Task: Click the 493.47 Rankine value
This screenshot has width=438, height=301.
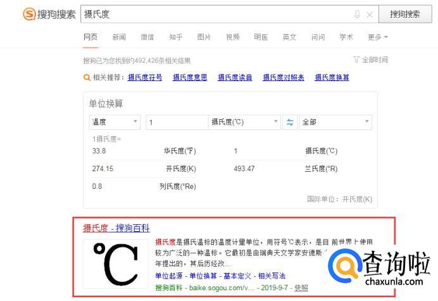Action: (x=244, y=169)
